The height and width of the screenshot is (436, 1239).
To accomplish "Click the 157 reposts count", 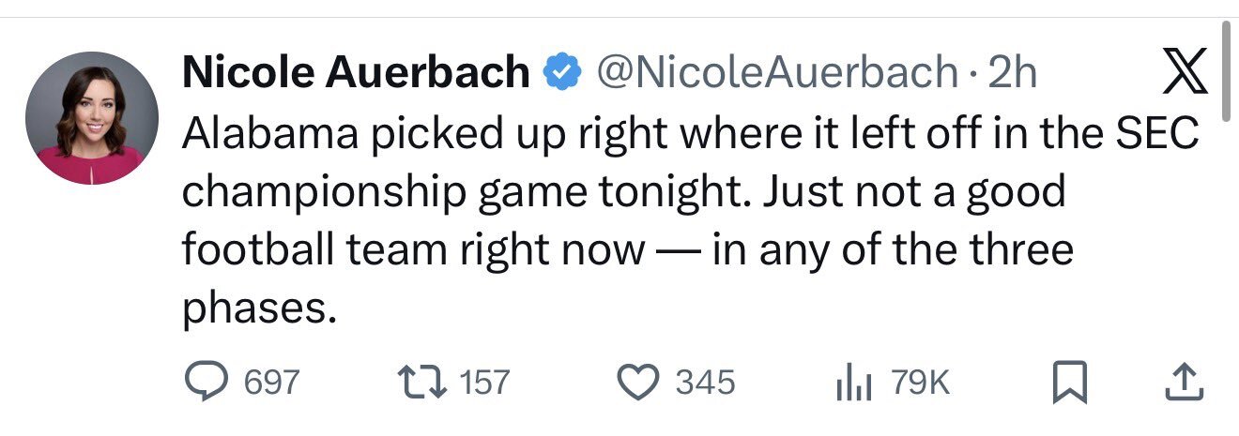I will pos(484,382).
